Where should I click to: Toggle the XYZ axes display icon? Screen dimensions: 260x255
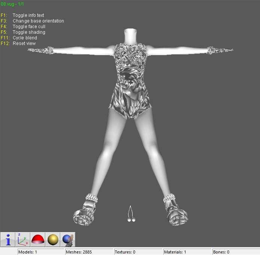coord(23,240)
